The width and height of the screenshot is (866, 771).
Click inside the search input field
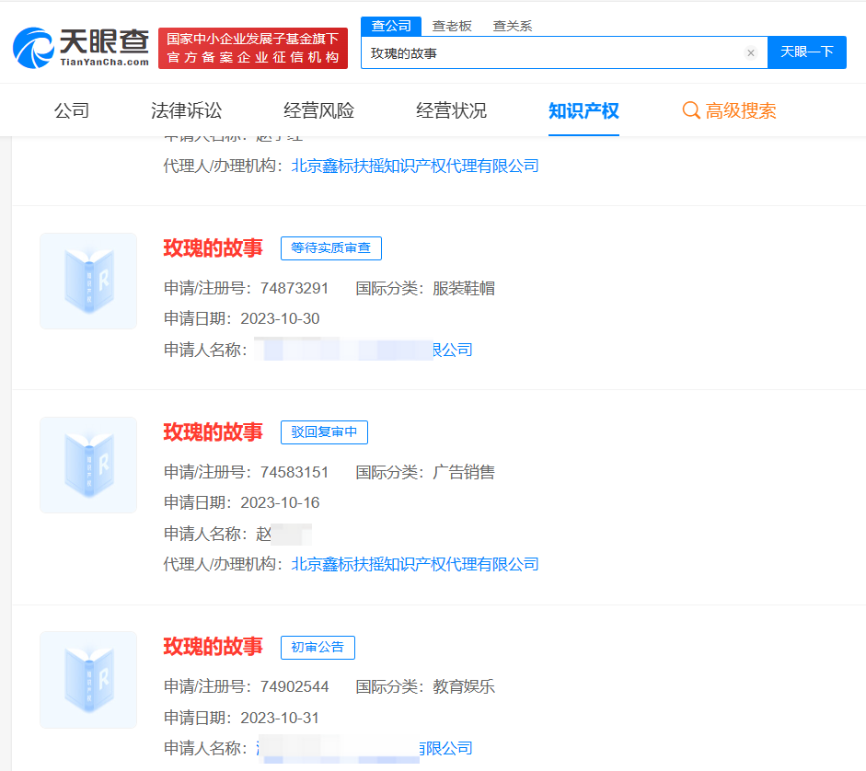552,52
